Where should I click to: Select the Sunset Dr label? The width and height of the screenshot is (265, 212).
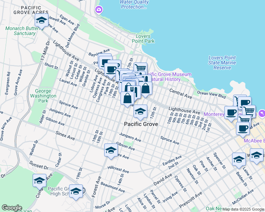39,165
